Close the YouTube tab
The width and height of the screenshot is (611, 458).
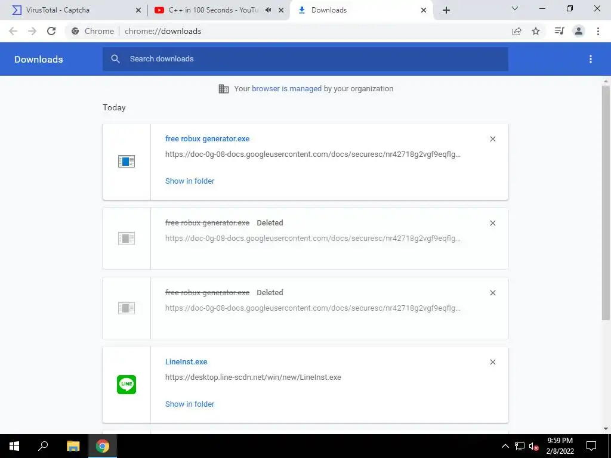pos(281,10)
